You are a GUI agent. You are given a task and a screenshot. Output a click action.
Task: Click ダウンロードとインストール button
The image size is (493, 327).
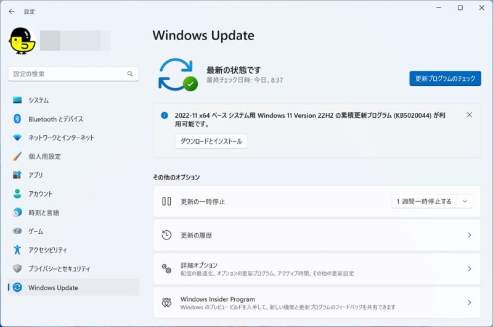point(211,141)
